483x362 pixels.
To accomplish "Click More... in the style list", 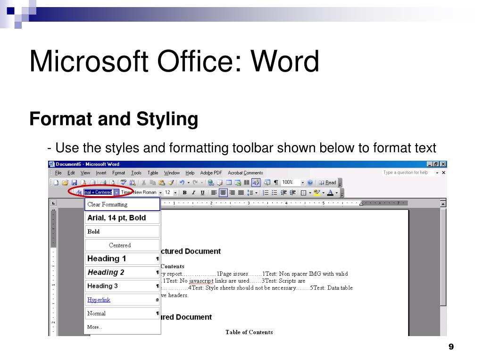I will coord(94,327).
